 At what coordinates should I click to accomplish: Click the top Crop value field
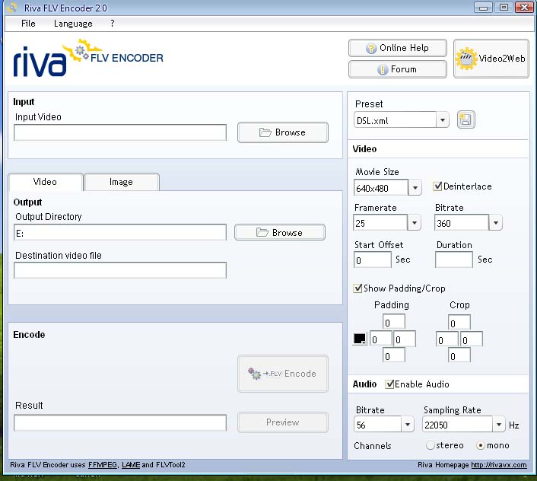(459, 323)
